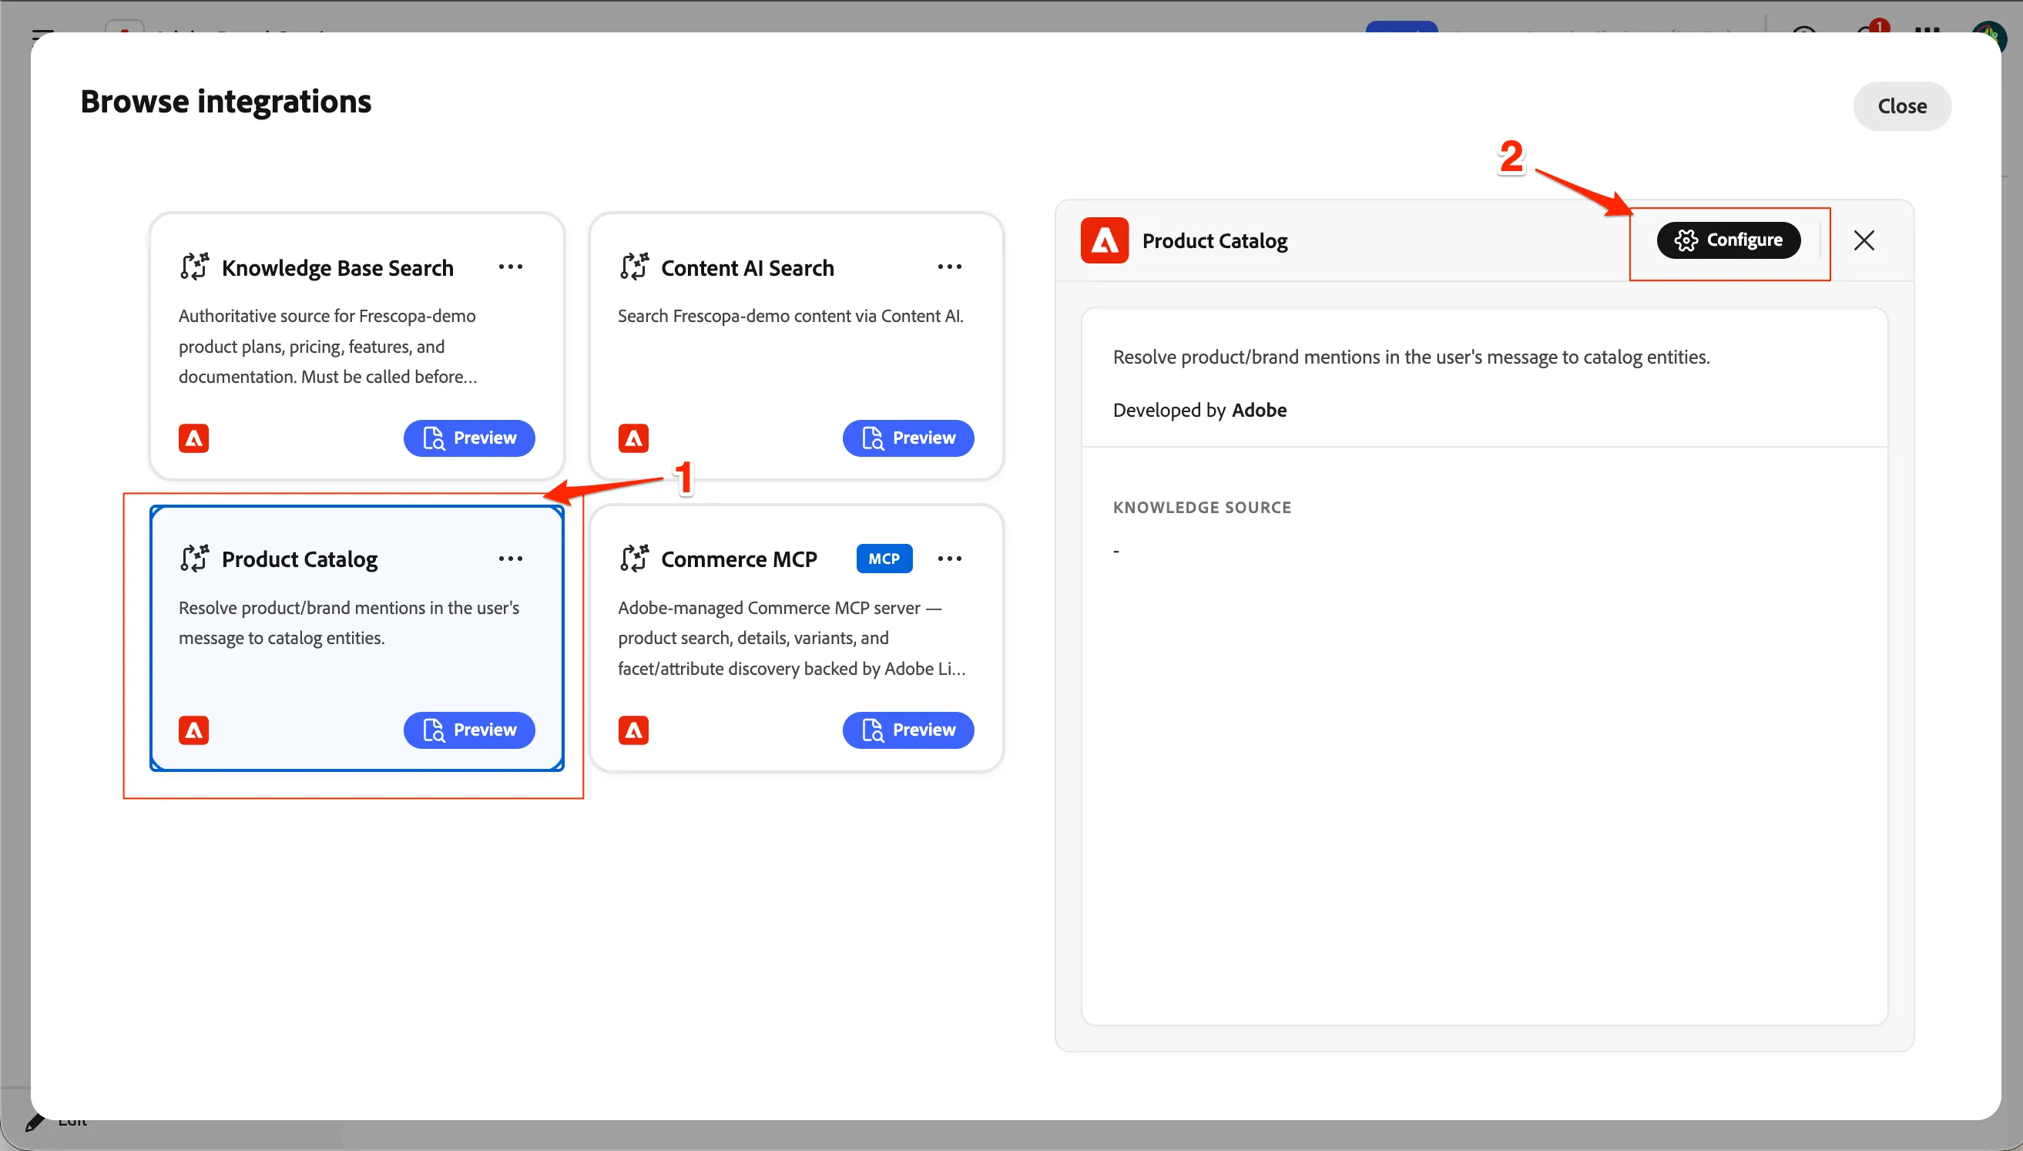The image size is (2023, 1151).
Task: Click the Edit pencil icon behind dialog
Action: 34,1122
